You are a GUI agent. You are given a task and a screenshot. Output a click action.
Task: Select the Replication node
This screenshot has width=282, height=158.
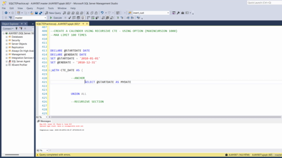(x=18, y=47)
